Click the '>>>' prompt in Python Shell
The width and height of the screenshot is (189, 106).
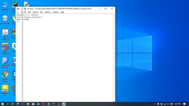(18, 21)
